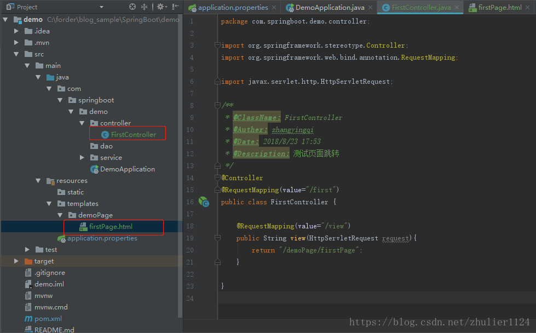Select FirstController in the project tree
The height and width of the screenshot is (333, 536).
click(133, 135)
